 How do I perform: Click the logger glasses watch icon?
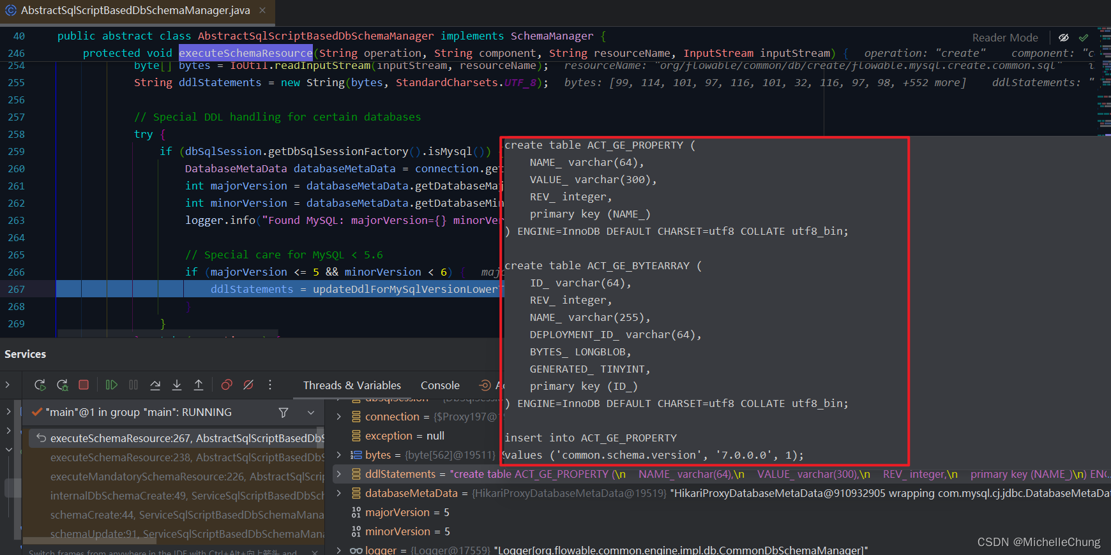356,550
